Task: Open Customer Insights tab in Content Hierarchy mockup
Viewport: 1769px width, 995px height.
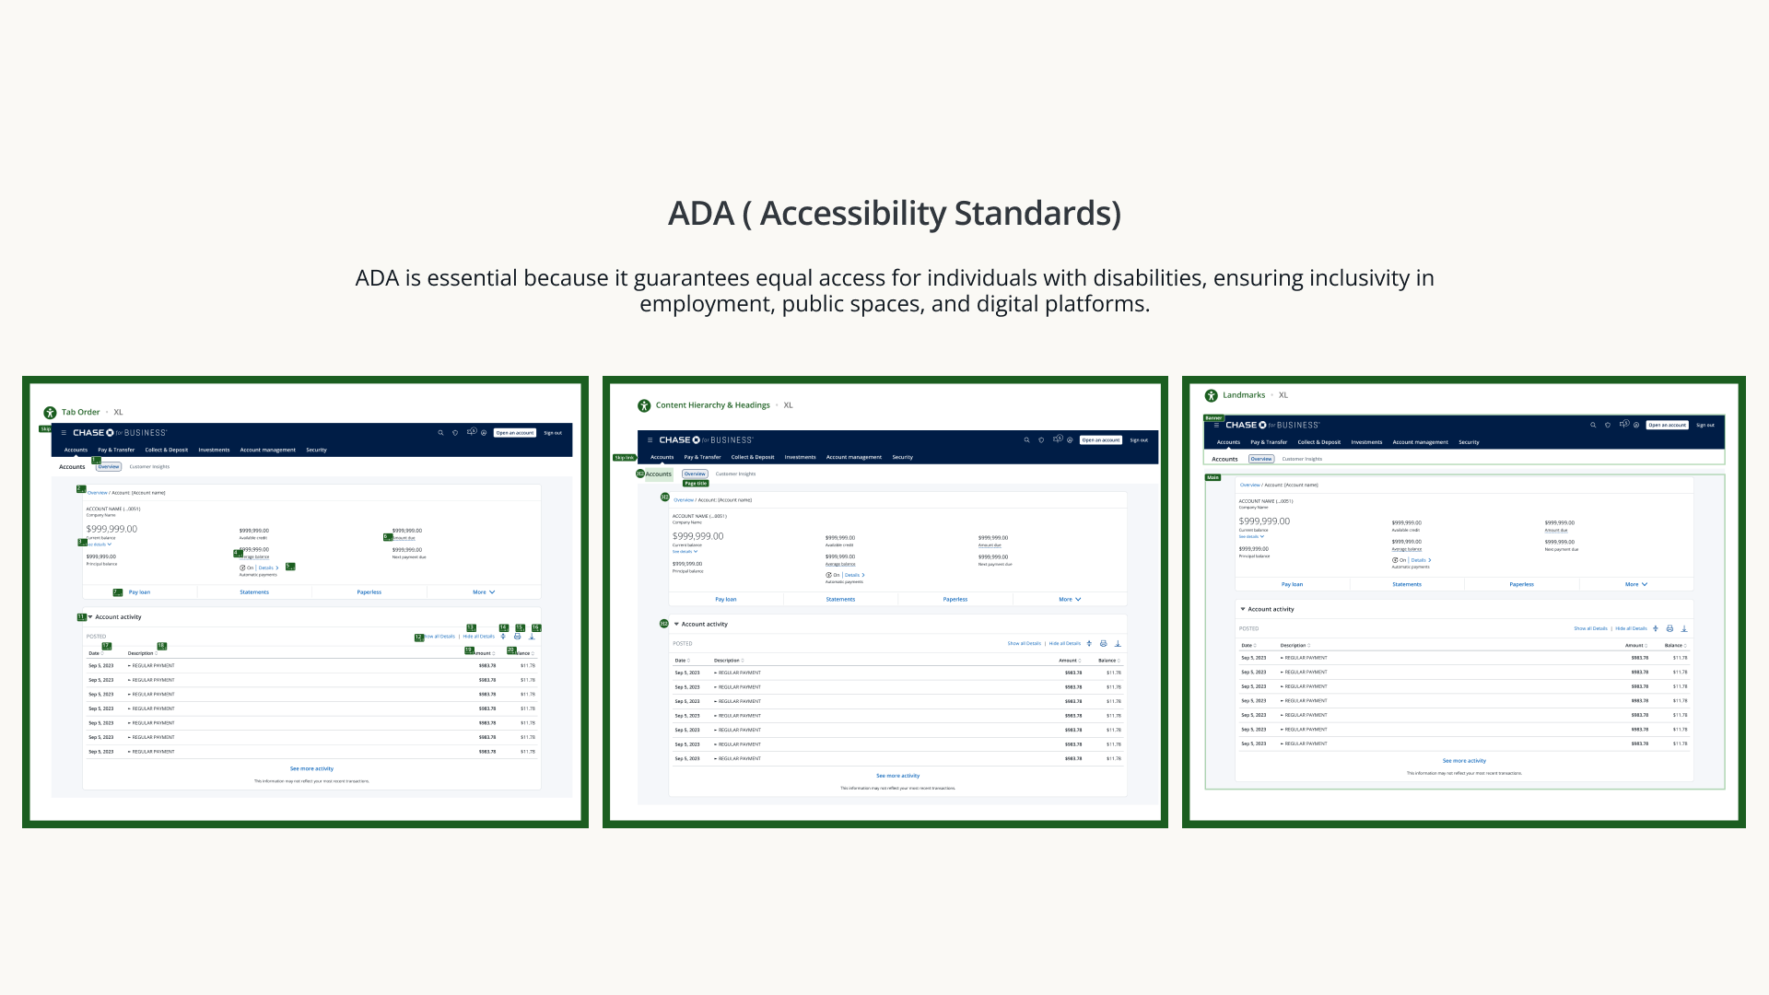Action: pyautogui.click(x=735, y=474)
